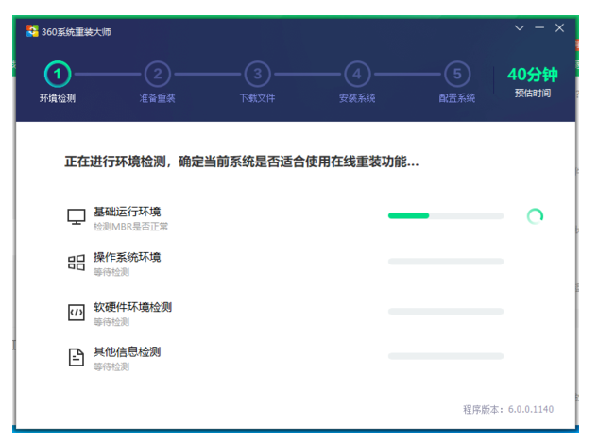Click the step 1 circle icon
Image resolution: width=598 pixels, height=443 pixels.
click(59, 73)
